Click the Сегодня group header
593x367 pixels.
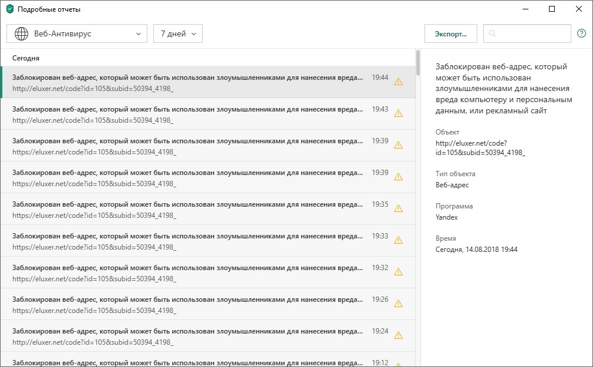(x=26, y=58)
